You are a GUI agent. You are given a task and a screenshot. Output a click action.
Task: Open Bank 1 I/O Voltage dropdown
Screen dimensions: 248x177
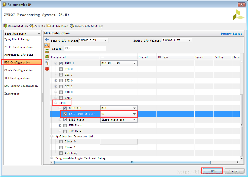click(177, 41)
